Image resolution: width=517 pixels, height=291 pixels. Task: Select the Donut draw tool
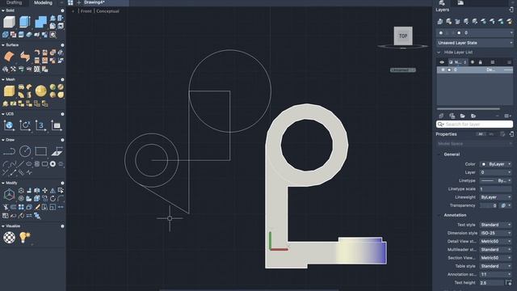click(x=53, y=164)
